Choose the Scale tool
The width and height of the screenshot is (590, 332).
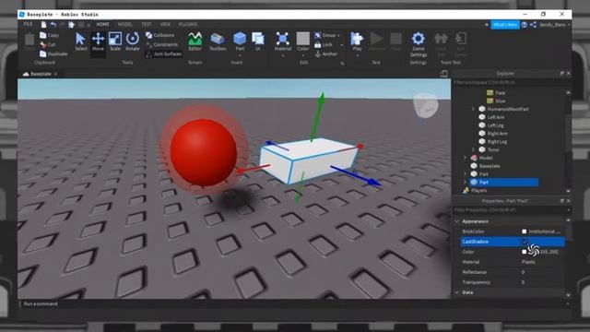click(x=115, y=41)
